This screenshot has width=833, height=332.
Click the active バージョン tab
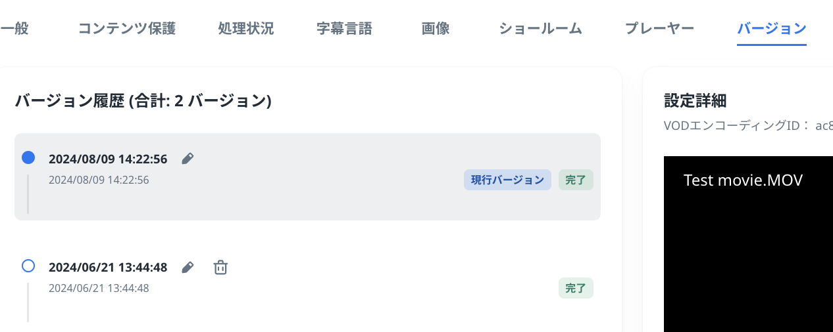pyautogui.click(x=771, y=28)
